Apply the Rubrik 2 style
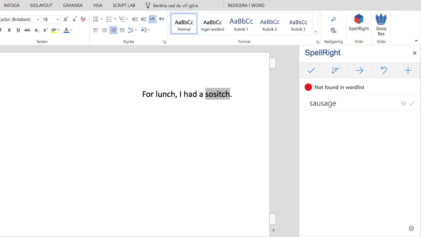This screenshot has height=237, width=421. (270, 24)
